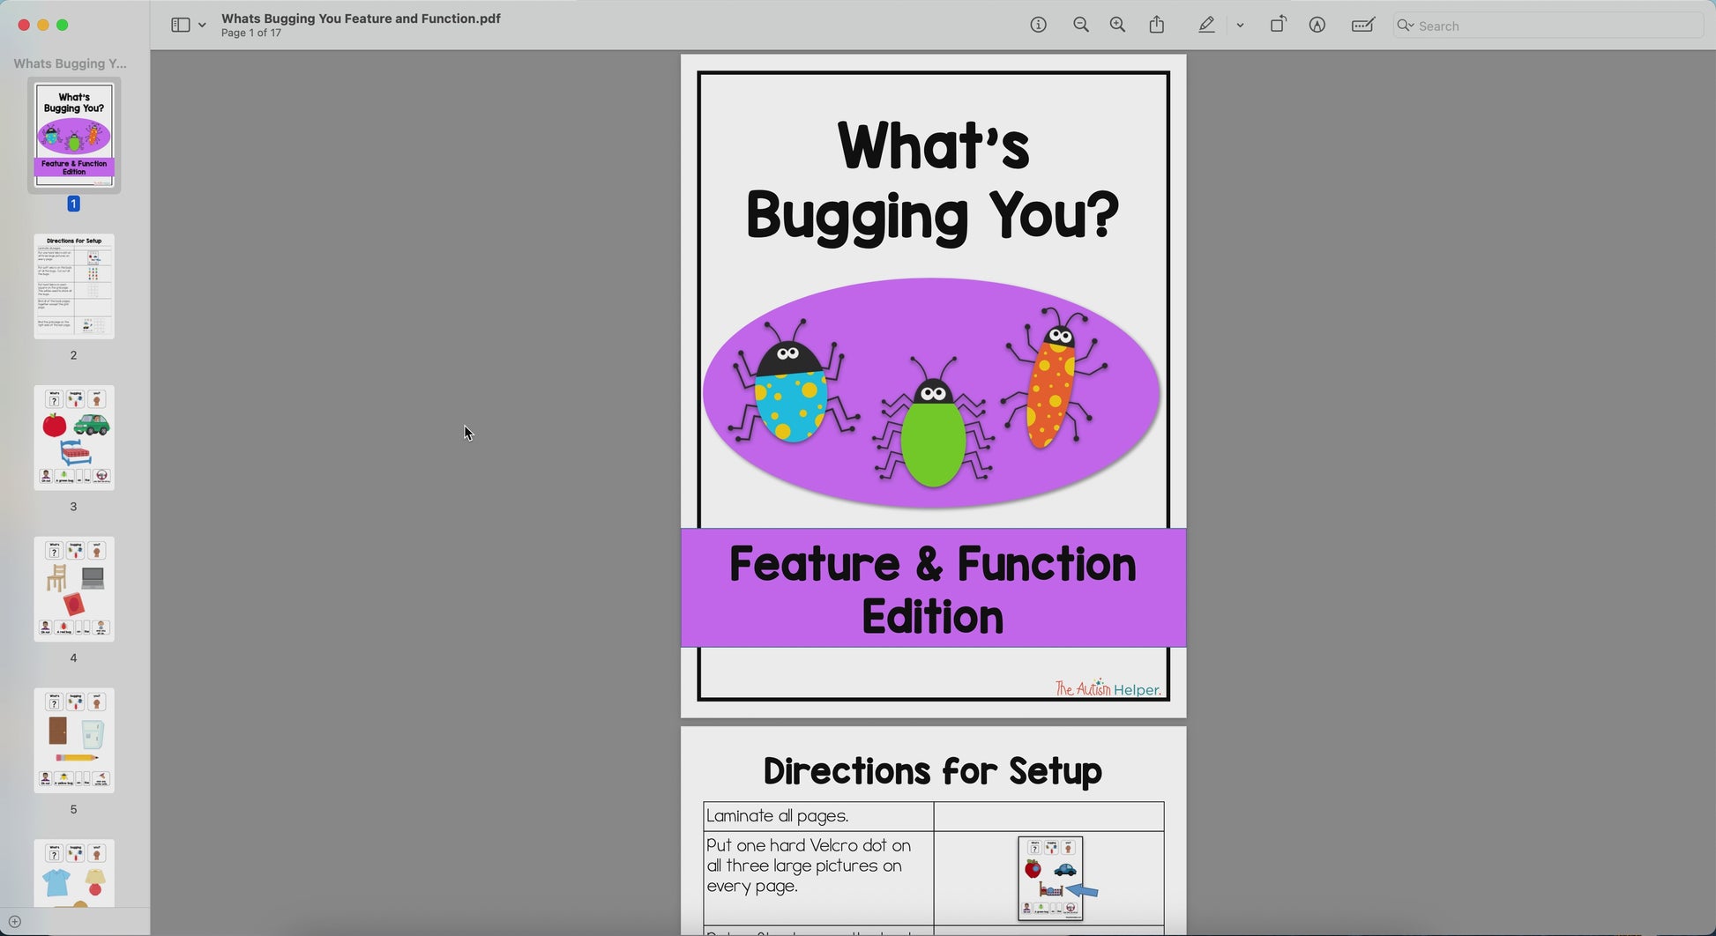Image resolution: width=1716 pixels, height=936 pixels.
Task: Rotate the page with the rotate icon
Action: coord(1277,26)
